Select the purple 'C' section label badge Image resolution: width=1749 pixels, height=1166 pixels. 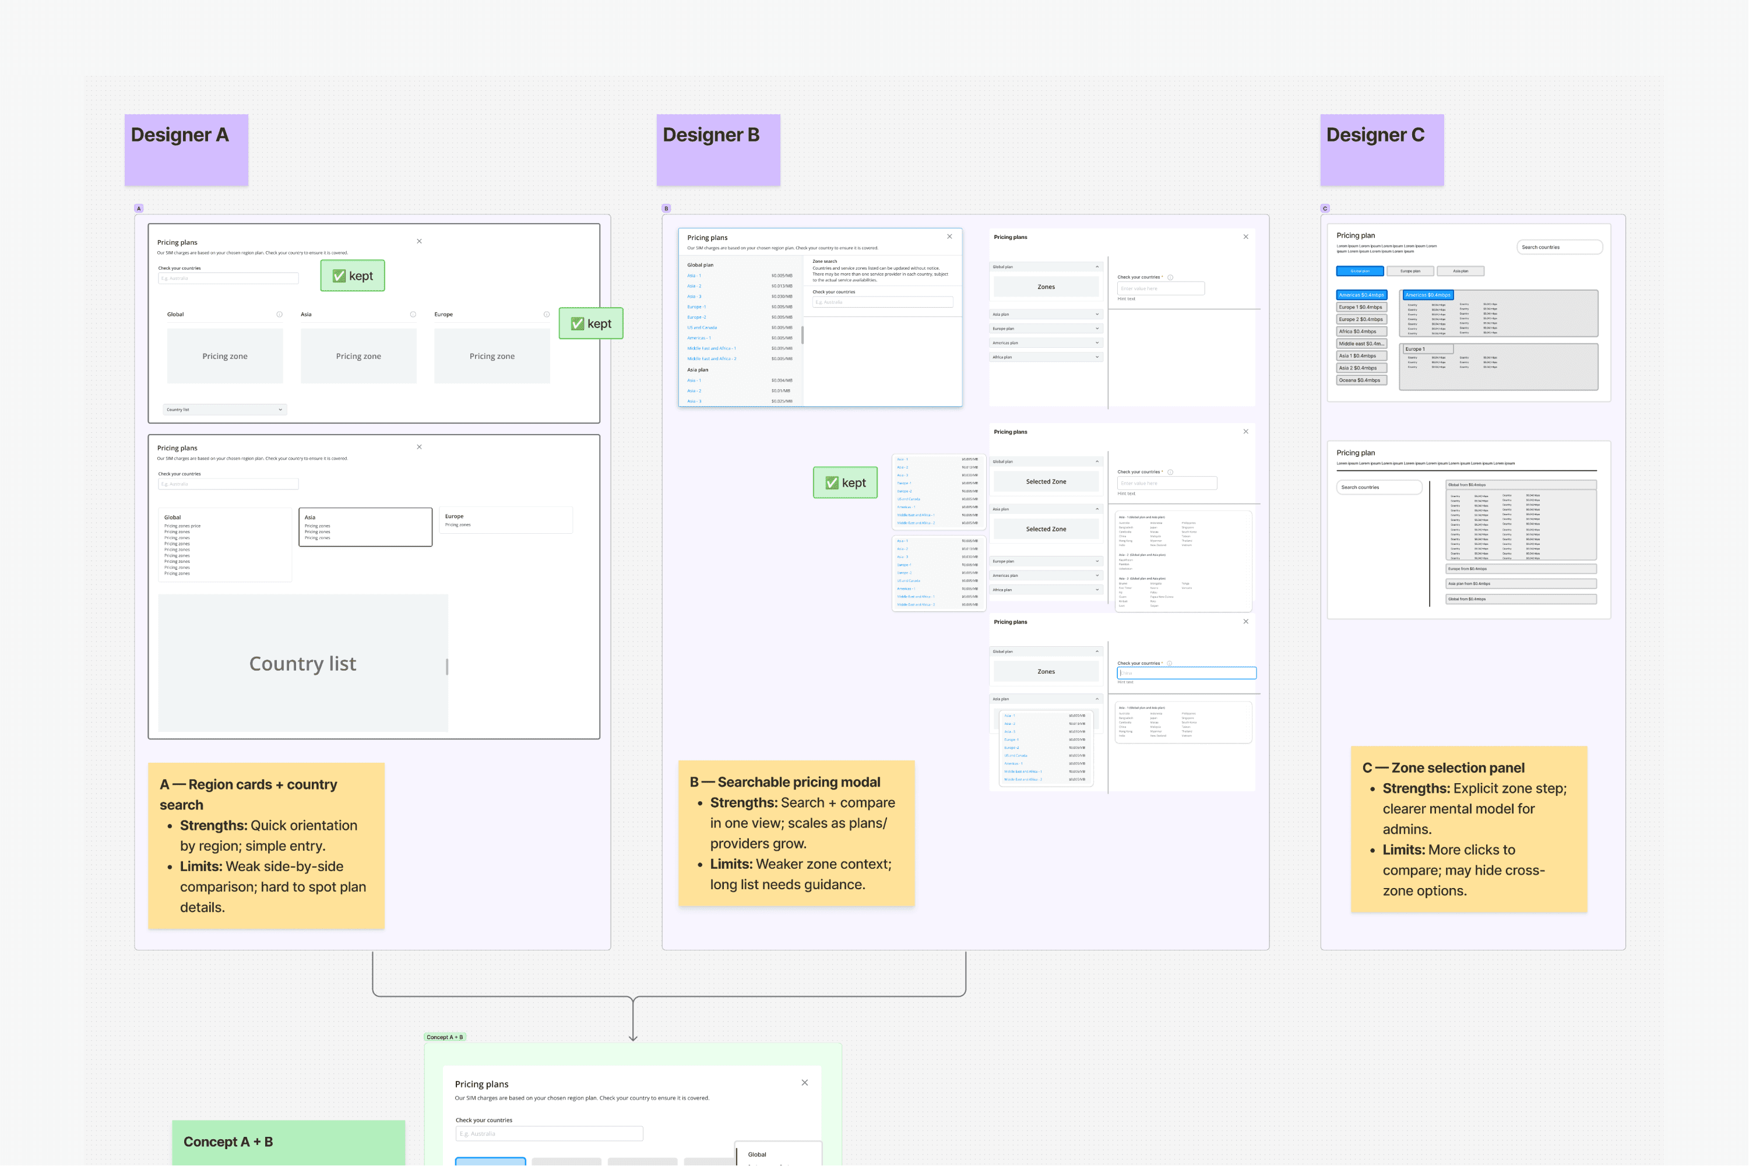coord(1325,208)
